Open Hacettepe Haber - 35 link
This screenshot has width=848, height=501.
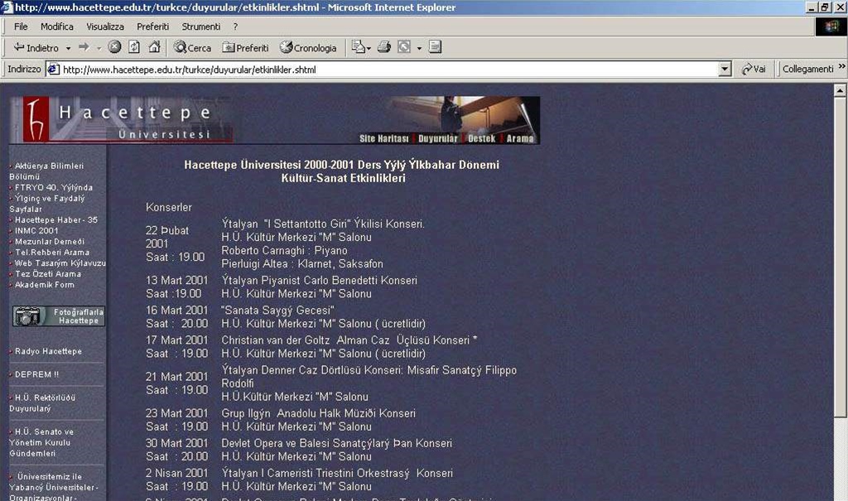[x=55, y=220]
